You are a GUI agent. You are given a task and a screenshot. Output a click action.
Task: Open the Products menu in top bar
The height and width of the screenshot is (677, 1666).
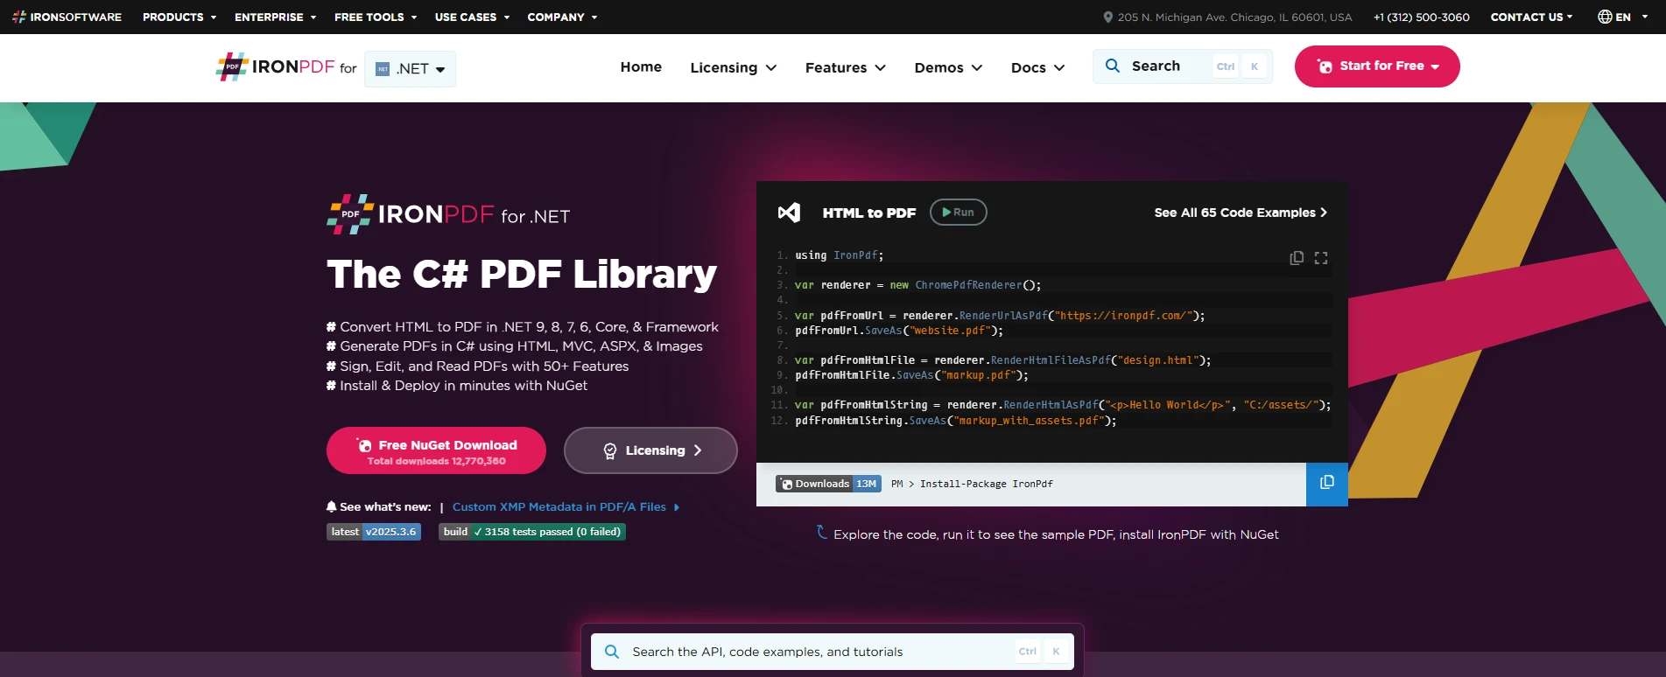tap(179, 17)
